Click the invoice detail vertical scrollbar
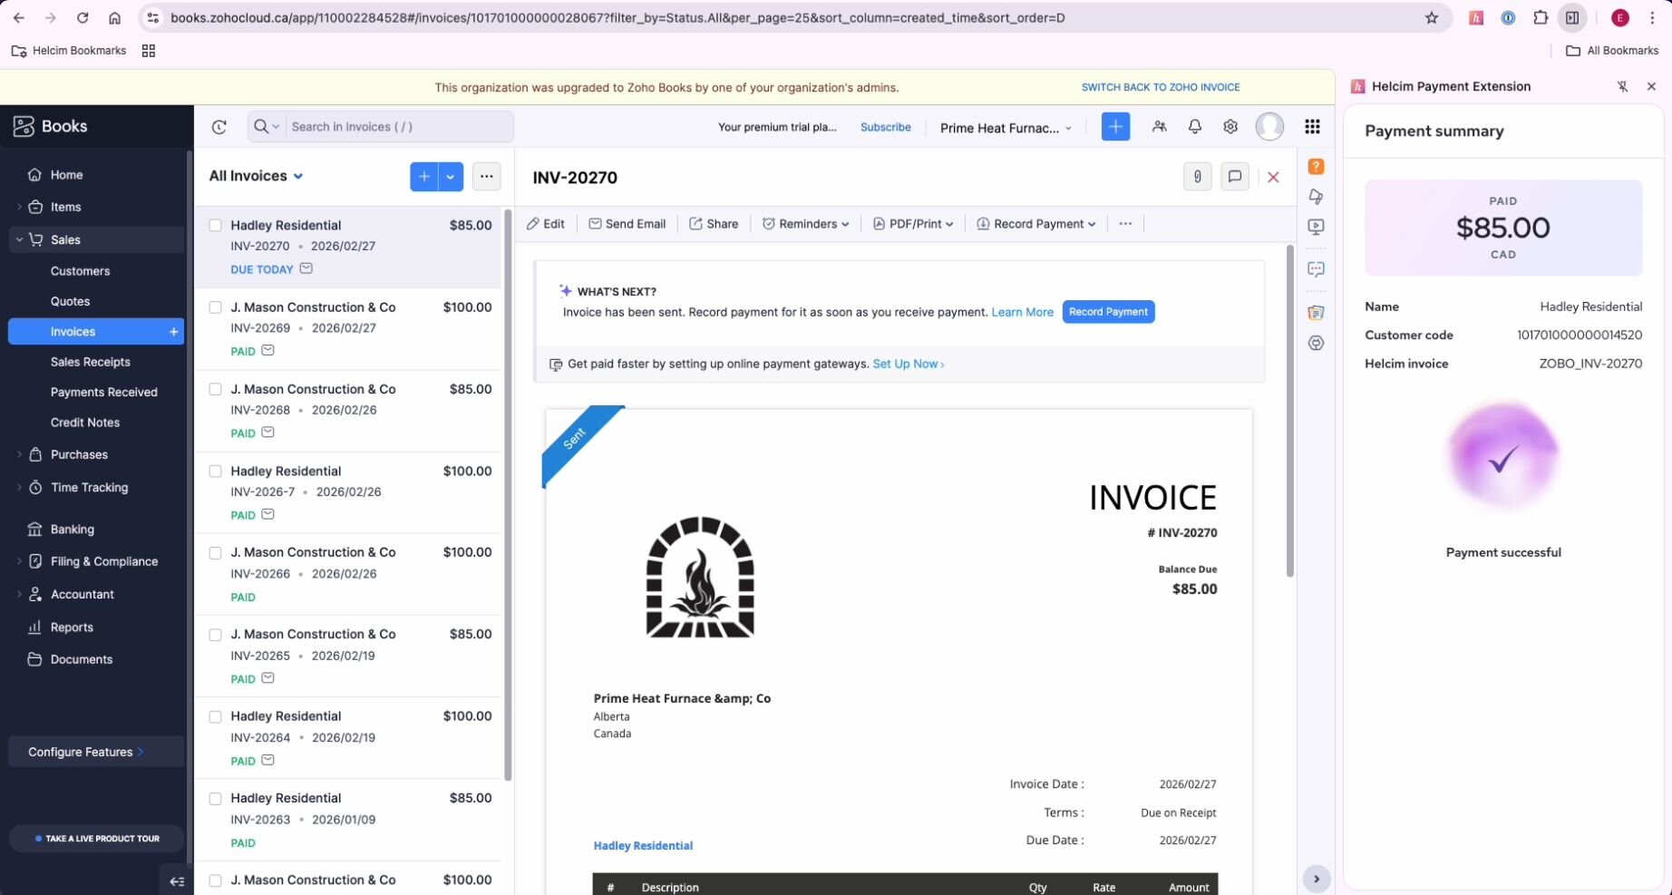Viewport: 1672px width, 895px height. click(x=1289, y=410)
